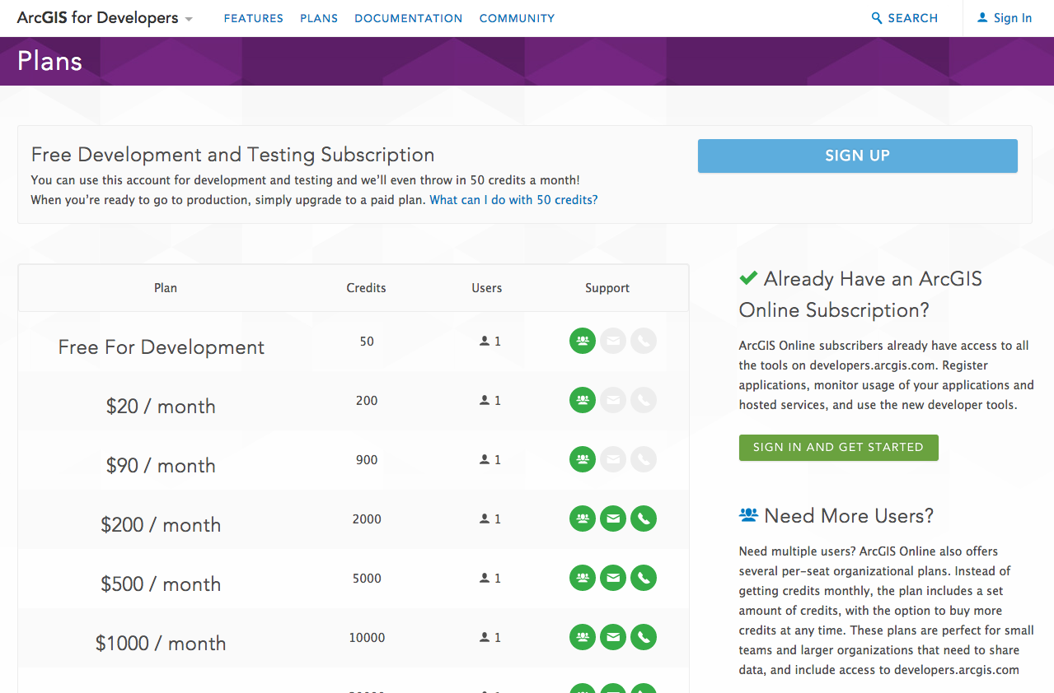Image resolution: width=1054 pixels, height=693 pixels.
Task: Click the Search link in header
Action: 905,18
